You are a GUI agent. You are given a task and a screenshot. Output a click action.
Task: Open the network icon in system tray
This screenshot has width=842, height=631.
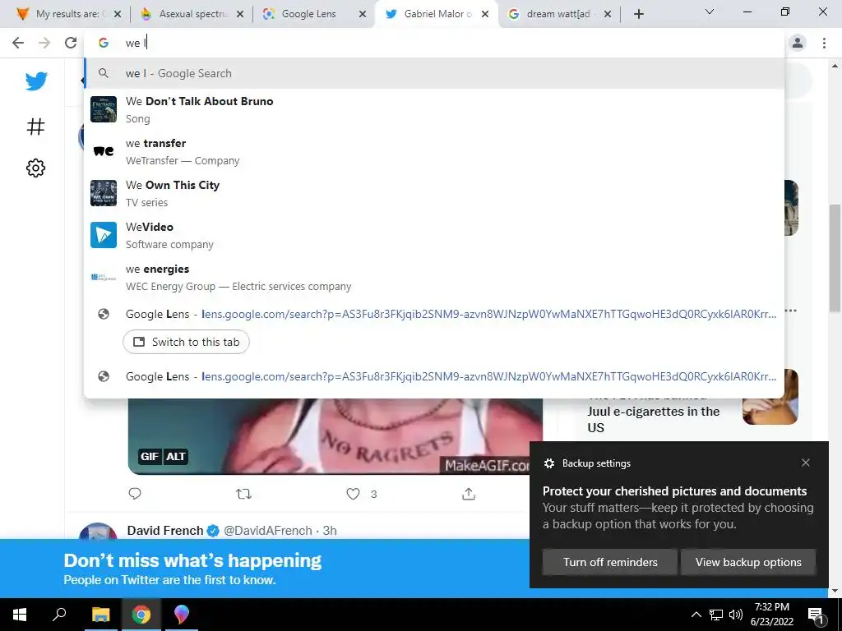716,615
